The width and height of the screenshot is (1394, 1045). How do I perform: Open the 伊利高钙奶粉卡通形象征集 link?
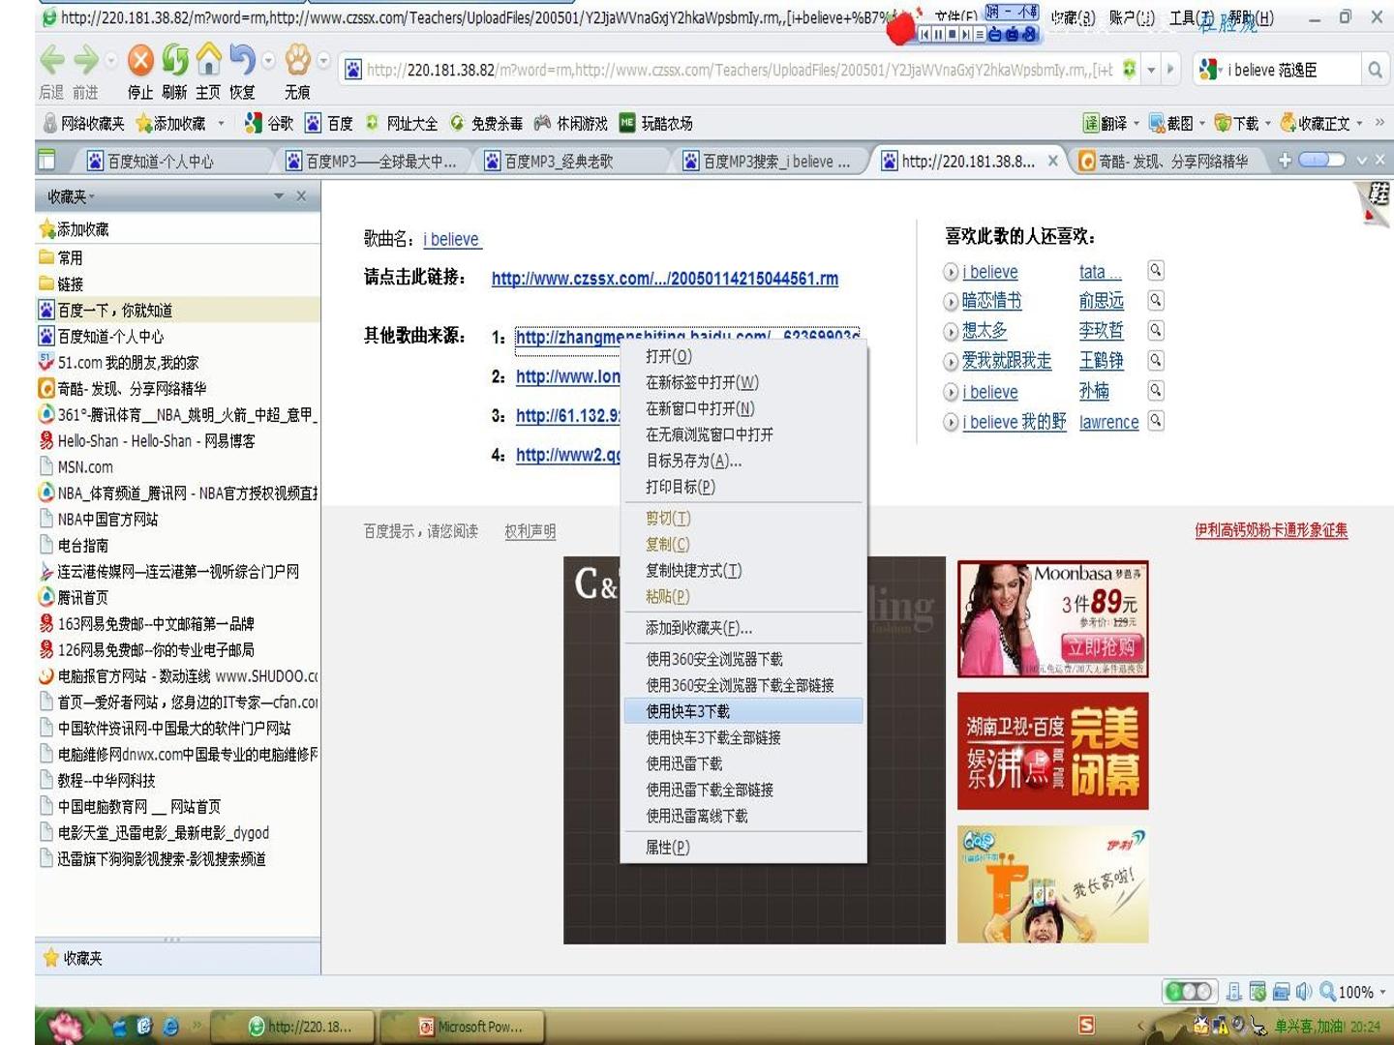click(1271, 530)
